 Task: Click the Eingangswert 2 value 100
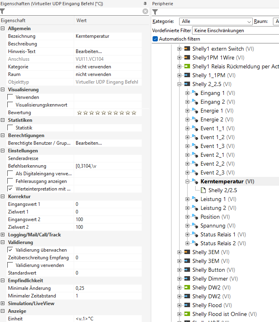point(79,219)
